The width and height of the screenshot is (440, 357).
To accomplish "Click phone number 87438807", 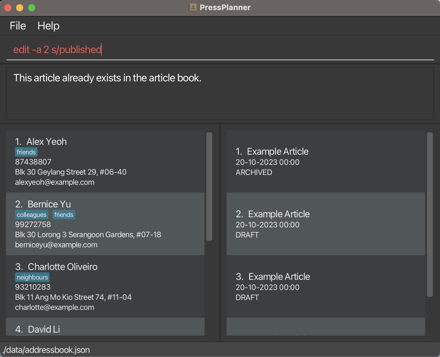I will coord(33,162).
